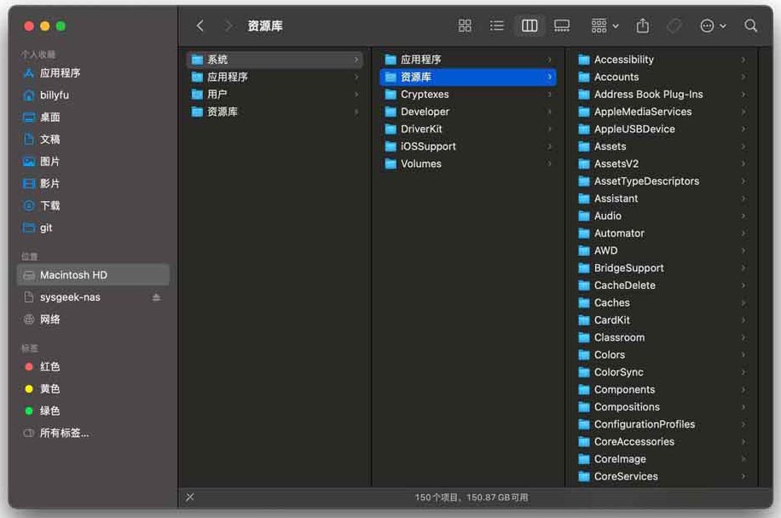Click the Share toolbar icon
Viewport: 781px width, 518px height.
coord(643,26)
